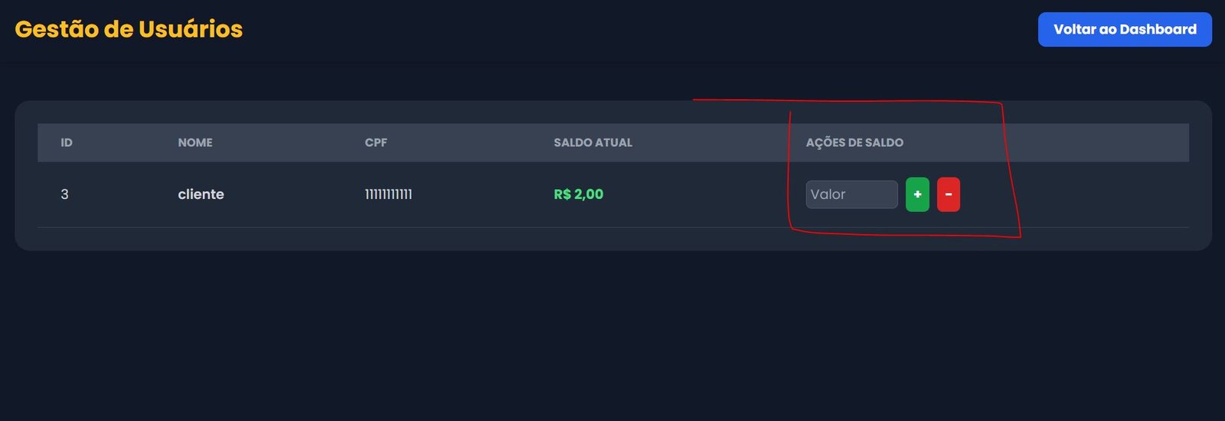Click the user ID value 3
Viewport: 1225px width, 421px height.
tap(64, 194)
